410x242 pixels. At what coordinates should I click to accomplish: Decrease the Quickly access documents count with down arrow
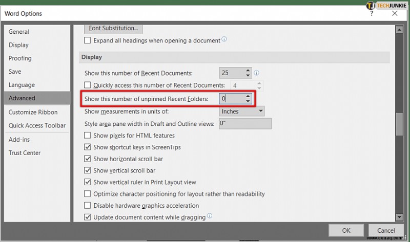click(x=259, y=88)
